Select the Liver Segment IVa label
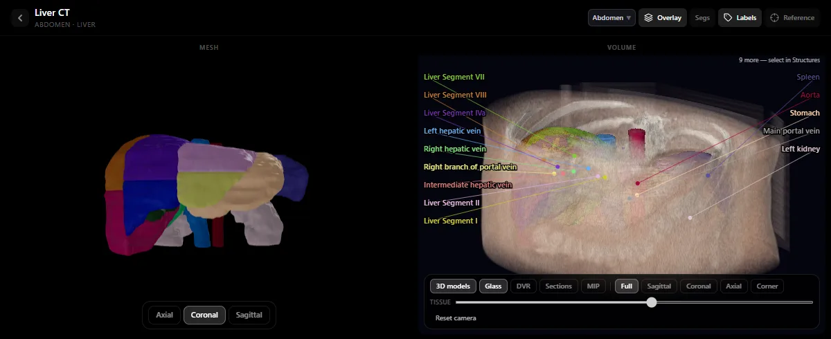Screen dimensions: 831x339 pyautogui.click(x=455, y=113)
